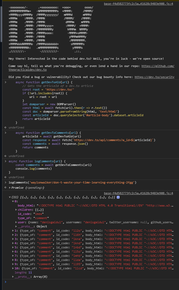Expand the pending Promise result
Viewport: 179px width, 290px height.
[x=10, y=188]
